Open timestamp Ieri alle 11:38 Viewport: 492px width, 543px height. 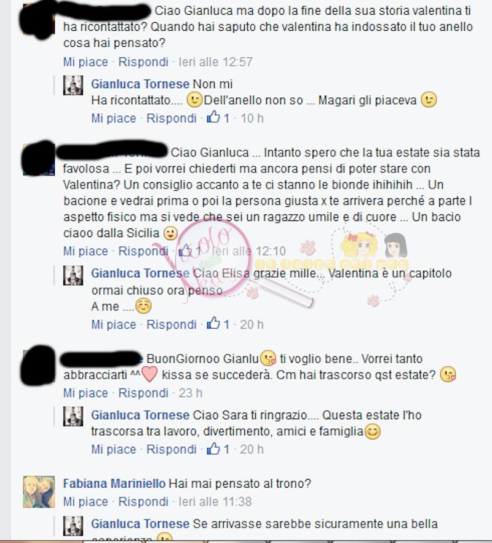tap(215, 501)
